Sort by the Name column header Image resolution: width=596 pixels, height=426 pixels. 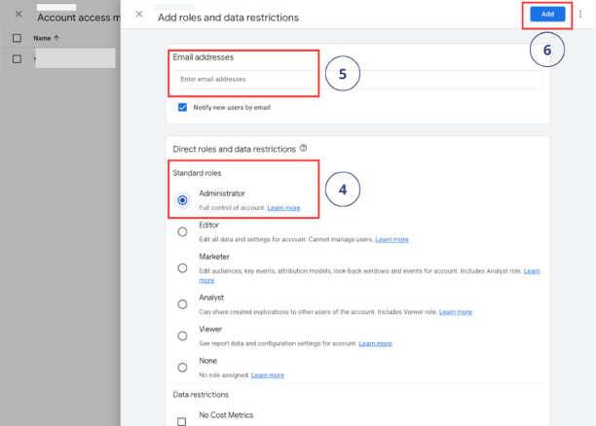click(46, 38)
